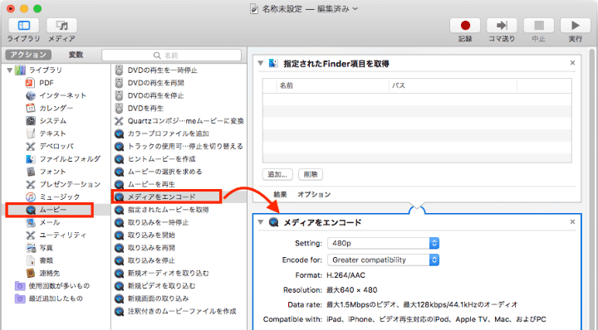The image size is (598, 330).
Task: Click the コマ送り step button
Action: click(x=502, y=26)
